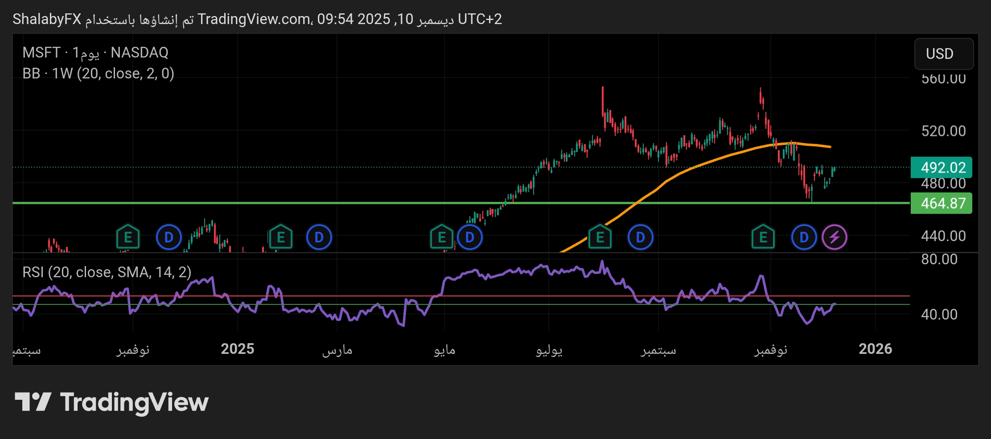Open the TradingView logo link at bottom

click(x=111, y=402)
